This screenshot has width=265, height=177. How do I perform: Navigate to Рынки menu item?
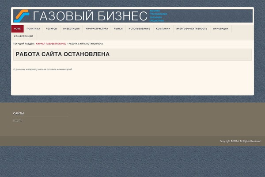pyautogui.click(x=118, y=29)
